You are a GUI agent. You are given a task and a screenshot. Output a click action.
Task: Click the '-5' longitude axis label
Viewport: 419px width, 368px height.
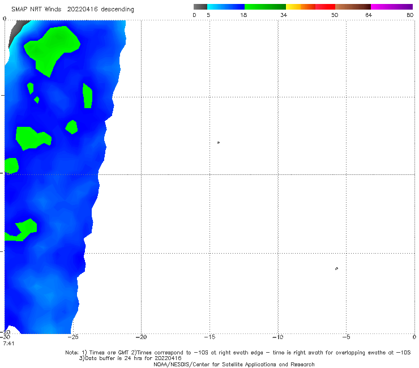(346, 337)
